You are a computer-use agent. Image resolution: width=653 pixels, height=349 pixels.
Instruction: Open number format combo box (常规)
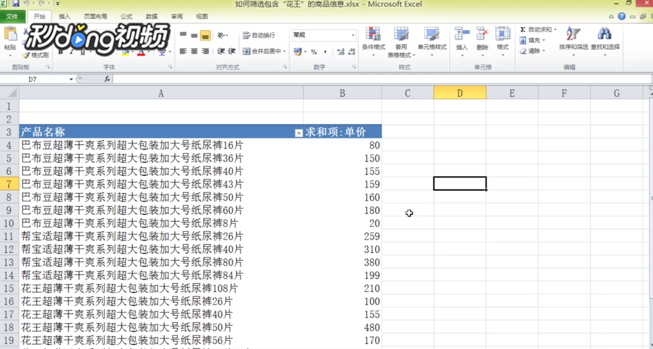tap(324, 35)
